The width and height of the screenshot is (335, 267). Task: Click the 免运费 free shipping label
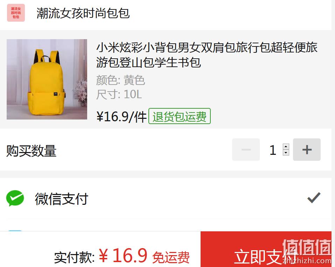[x=171, y=258]
